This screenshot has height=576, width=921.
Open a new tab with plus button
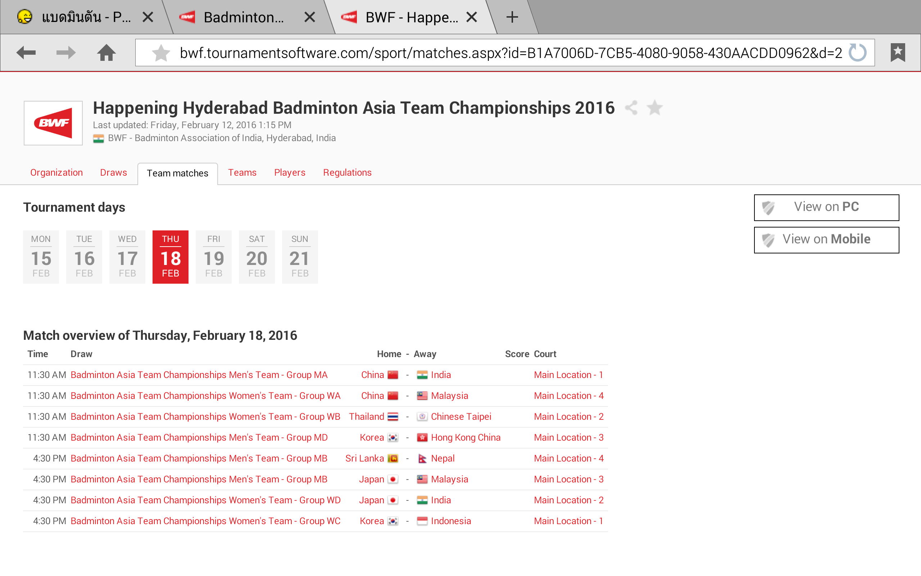click(512, 17)
